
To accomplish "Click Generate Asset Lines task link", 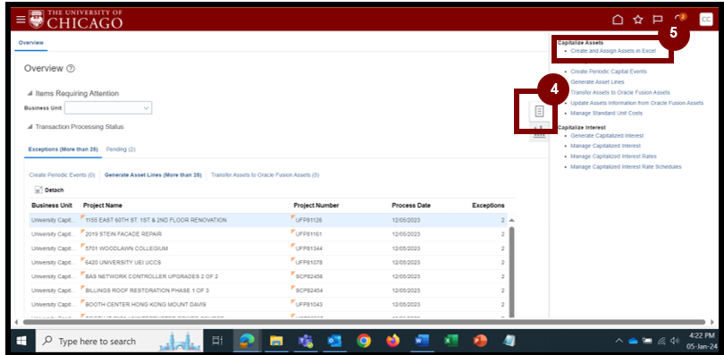I will coord(597,81).
